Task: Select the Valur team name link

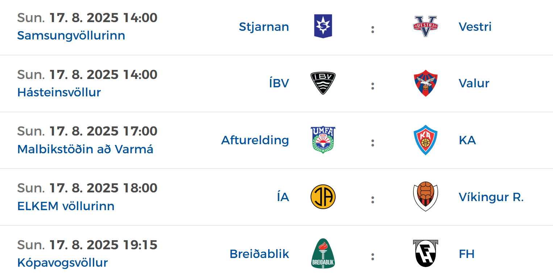Action: (474, 83)
